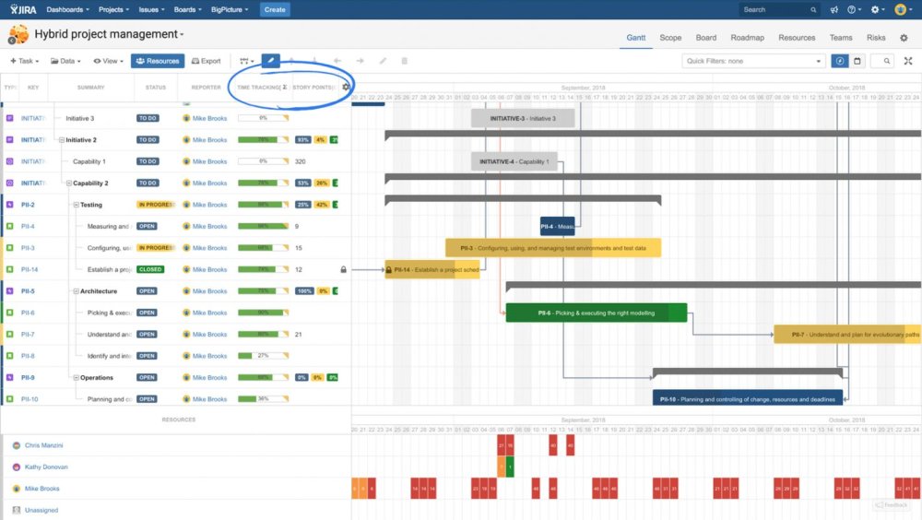Click the Create button
The image size is (922, 520).
coord(274,9)
